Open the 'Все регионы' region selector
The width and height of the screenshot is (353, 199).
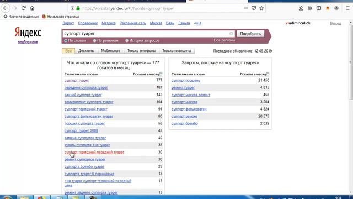[224, 40]
